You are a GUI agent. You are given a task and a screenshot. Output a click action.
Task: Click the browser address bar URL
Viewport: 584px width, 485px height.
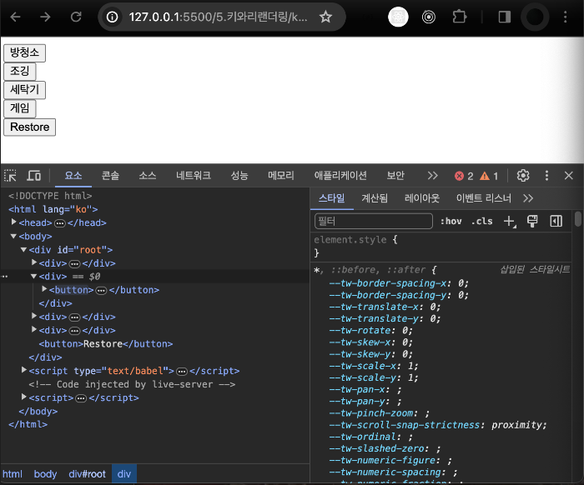click(x=218, y=17)
